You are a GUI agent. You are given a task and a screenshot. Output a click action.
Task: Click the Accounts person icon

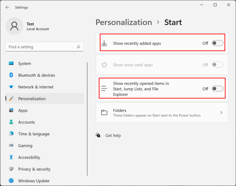coord(11,122)
